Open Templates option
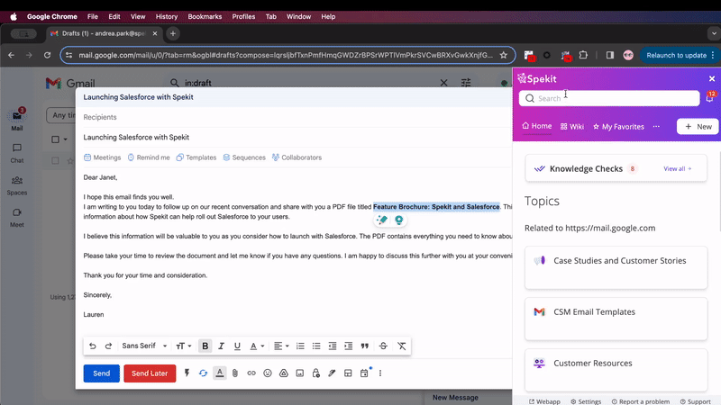The height and width of the screenshot is (405, 721). tap(196, 157)
